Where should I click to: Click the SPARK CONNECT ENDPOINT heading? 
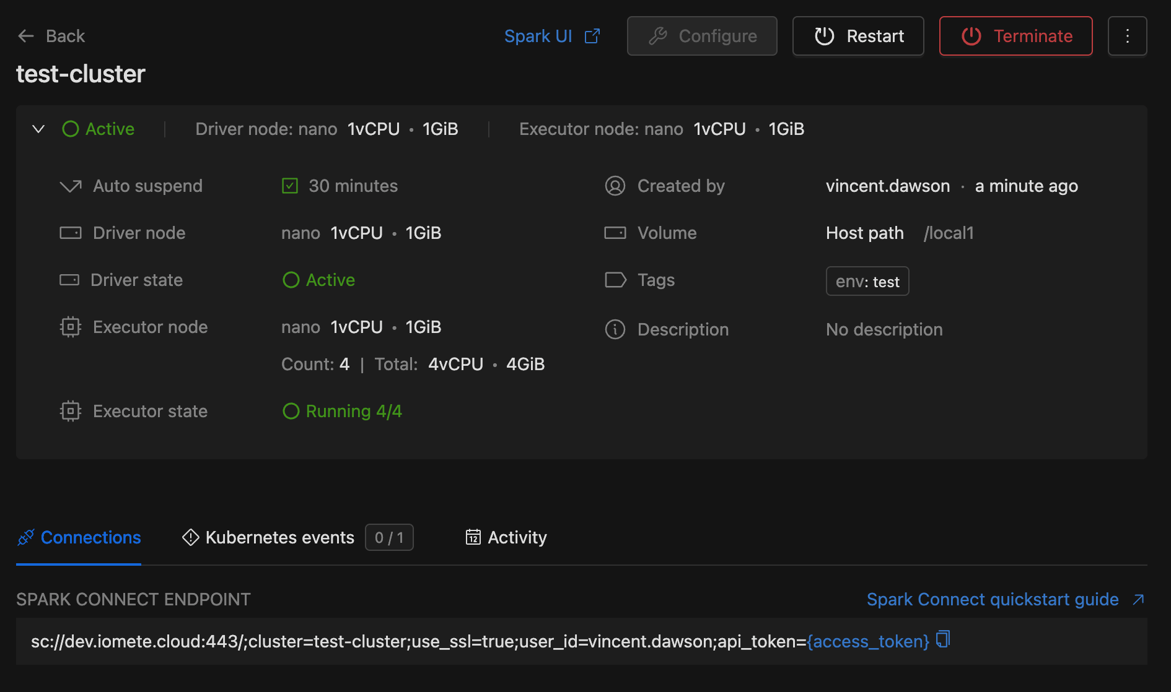133,599
